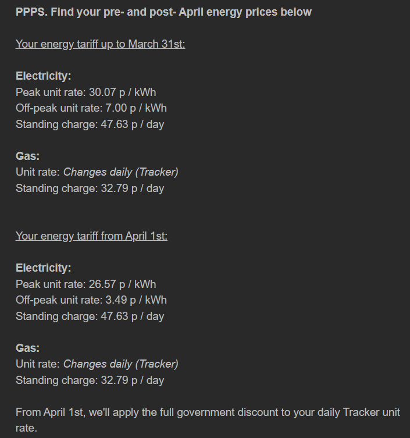Click the Gas heading under the April 1st tariff
Screen dimensions: 410x438
(28, 348)
